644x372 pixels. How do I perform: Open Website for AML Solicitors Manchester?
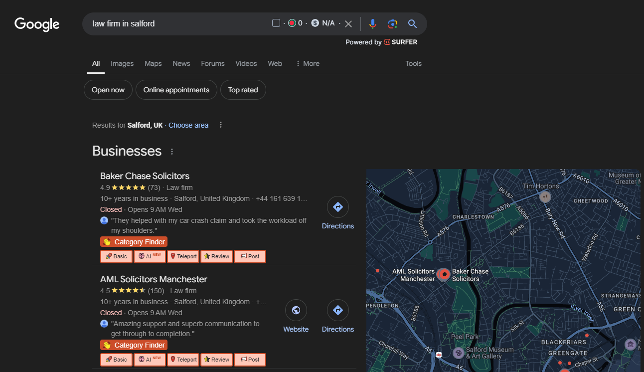(296, 316)
